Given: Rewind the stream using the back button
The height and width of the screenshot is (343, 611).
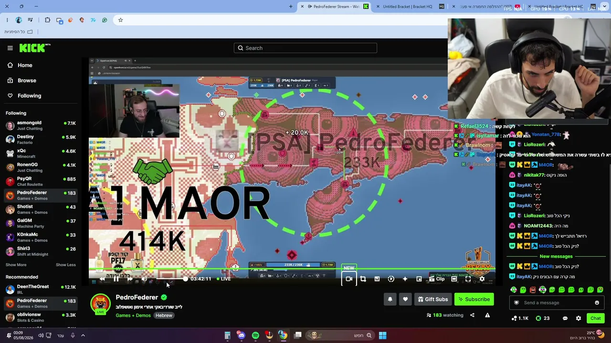Looking at the screenshot, I should [102, 279].
